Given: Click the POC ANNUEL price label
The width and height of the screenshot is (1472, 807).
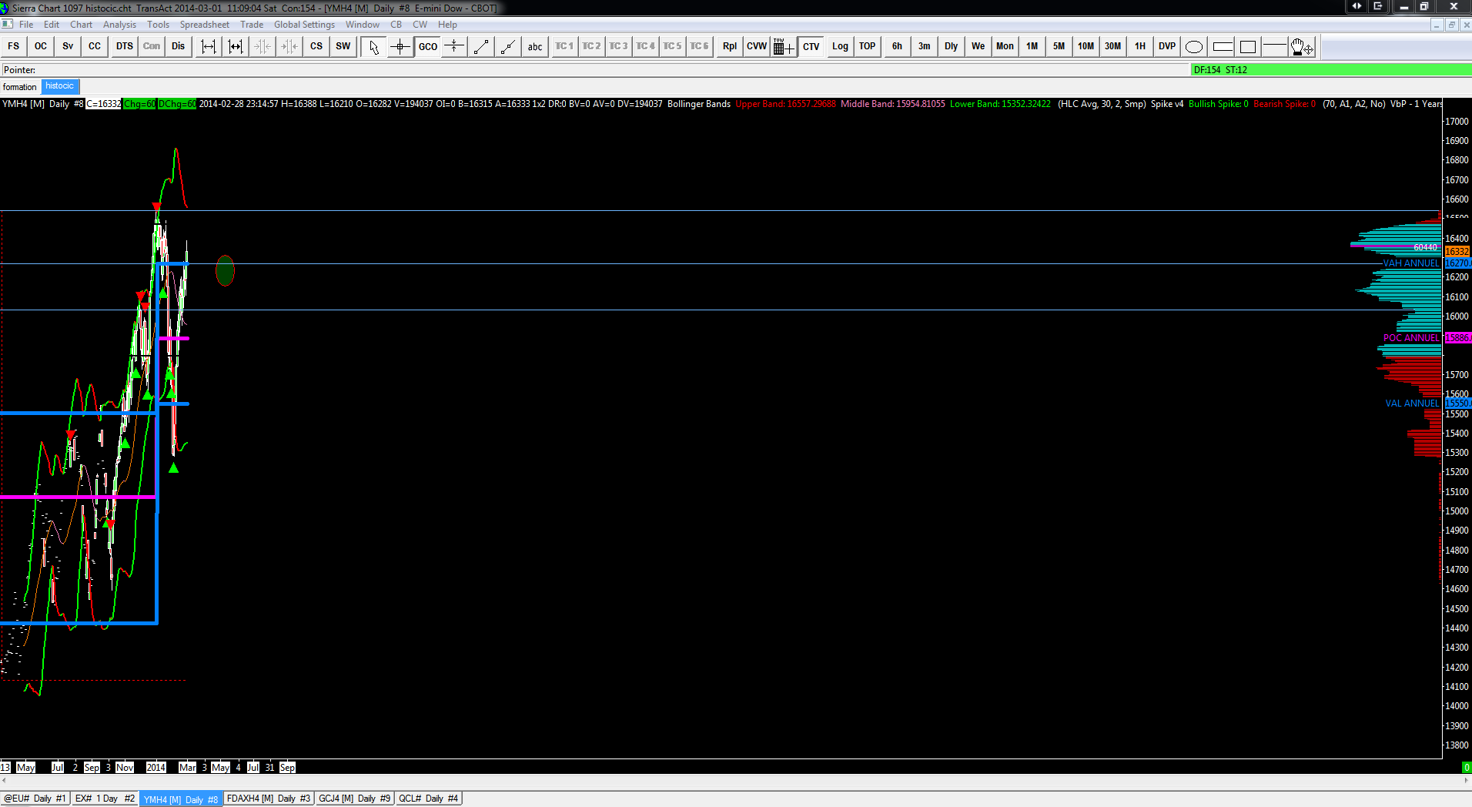Looking at the screenshot, I should pos(1411,338).
